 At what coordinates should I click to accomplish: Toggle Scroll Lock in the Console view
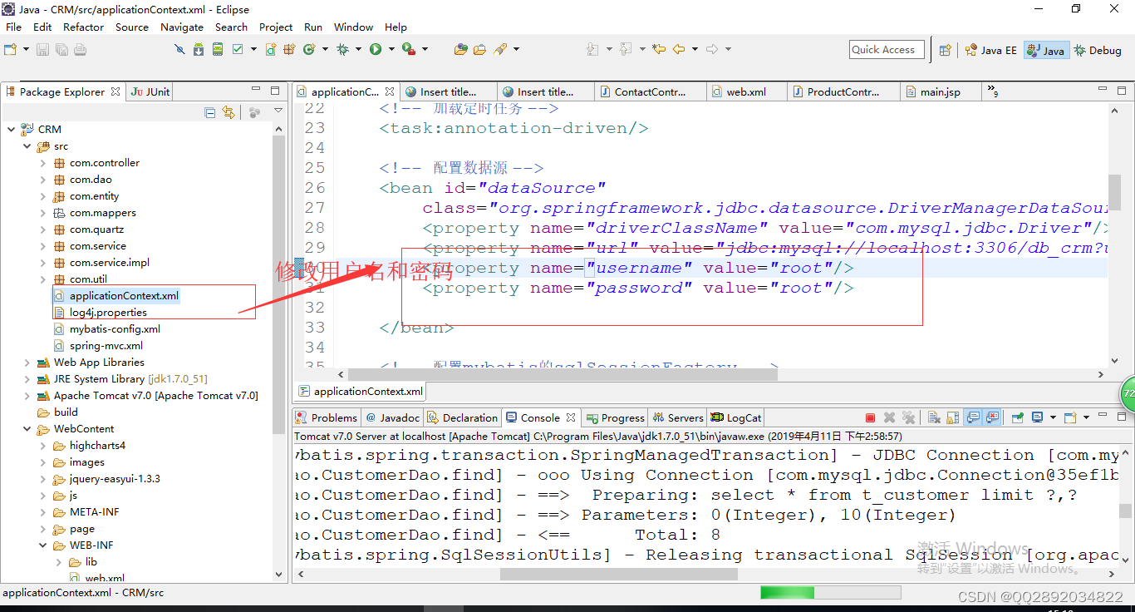click(x=952, y=417)
